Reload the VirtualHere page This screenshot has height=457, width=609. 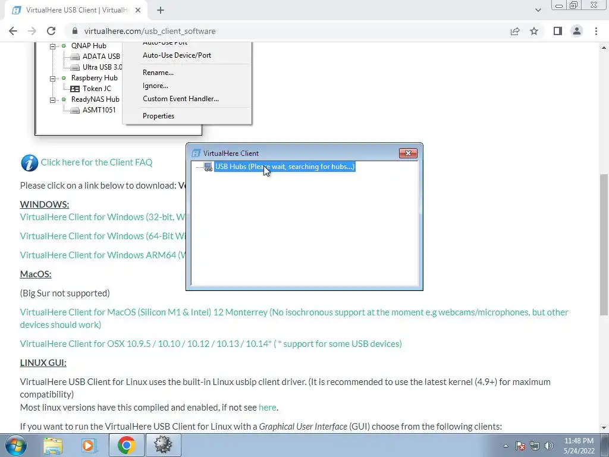click(x=51, y=31)
